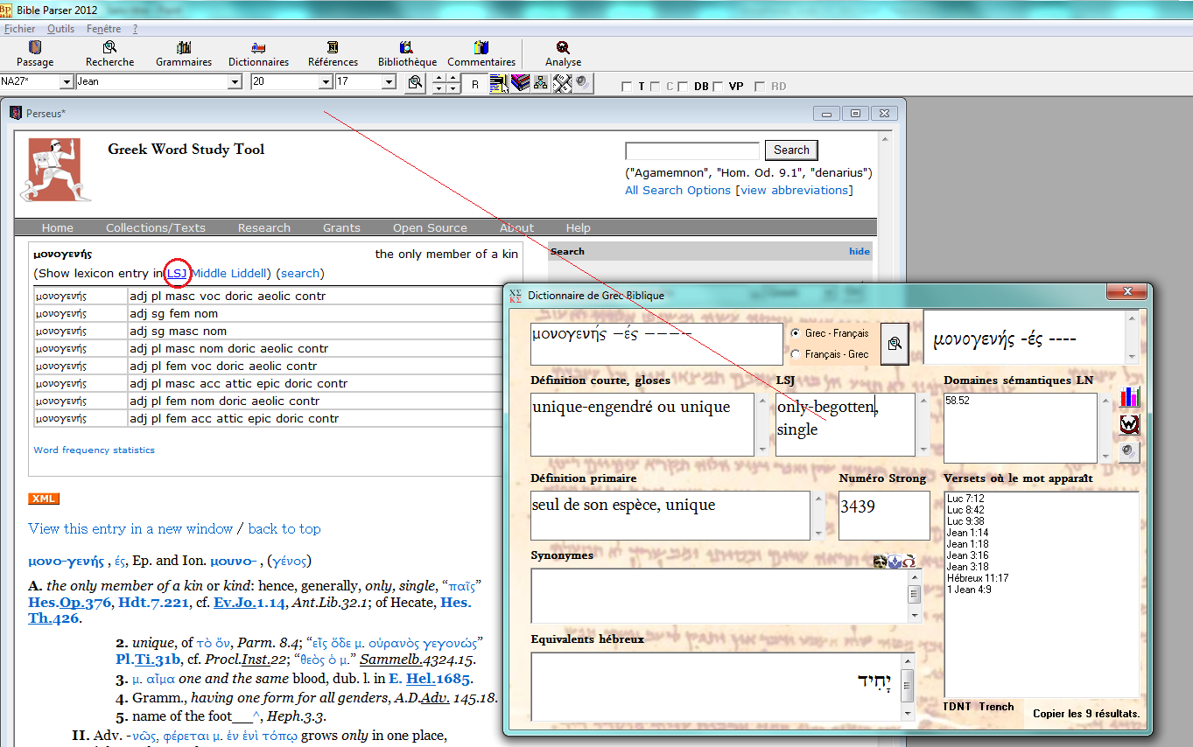
Task: Open the Fichier menu
Action: [x=19, y=29]
